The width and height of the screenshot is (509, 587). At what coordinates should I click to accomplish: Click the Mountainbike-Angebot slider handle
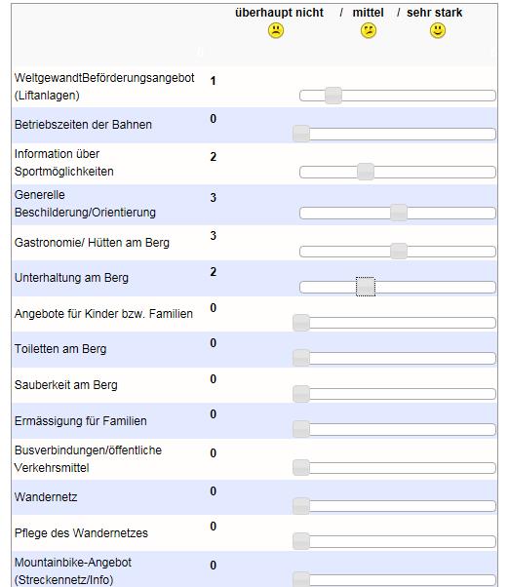tap(301, 579)
